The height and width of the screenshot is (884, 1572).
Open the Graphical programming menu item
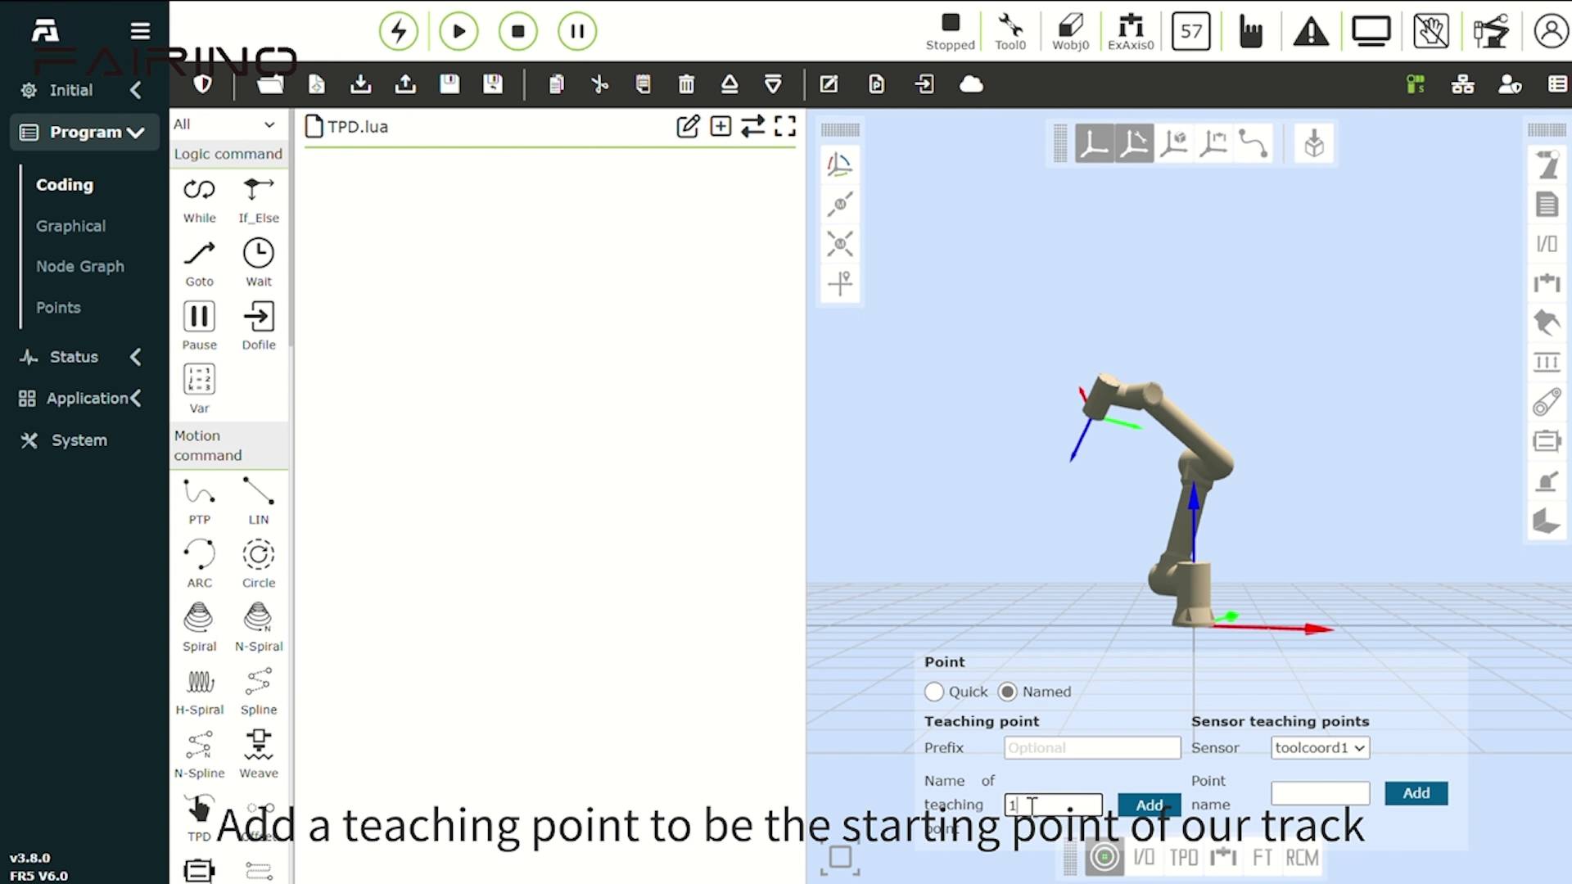[70, 226]
